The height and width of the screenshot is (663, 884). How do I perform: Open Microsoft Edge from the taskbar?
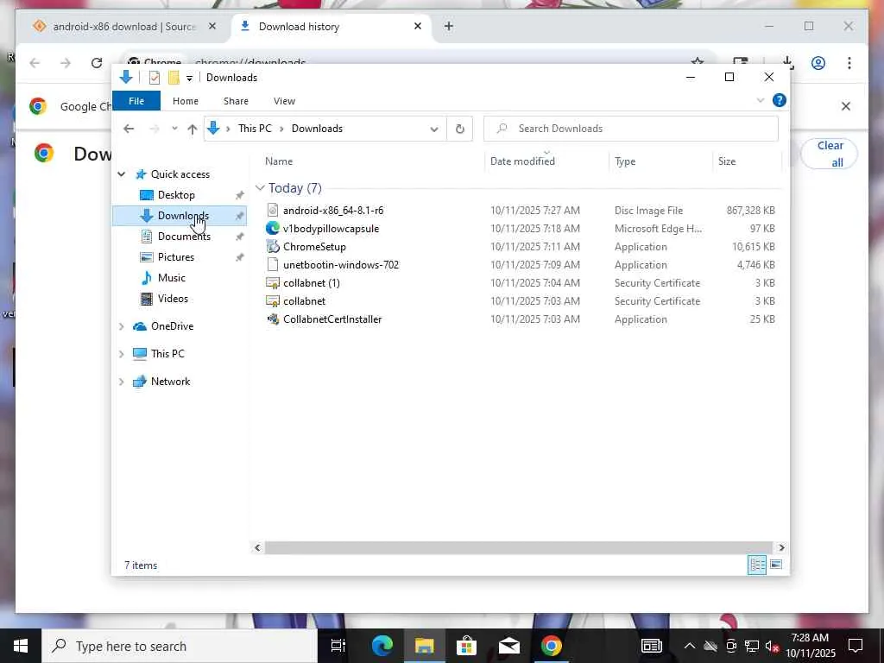coord(382,646)
